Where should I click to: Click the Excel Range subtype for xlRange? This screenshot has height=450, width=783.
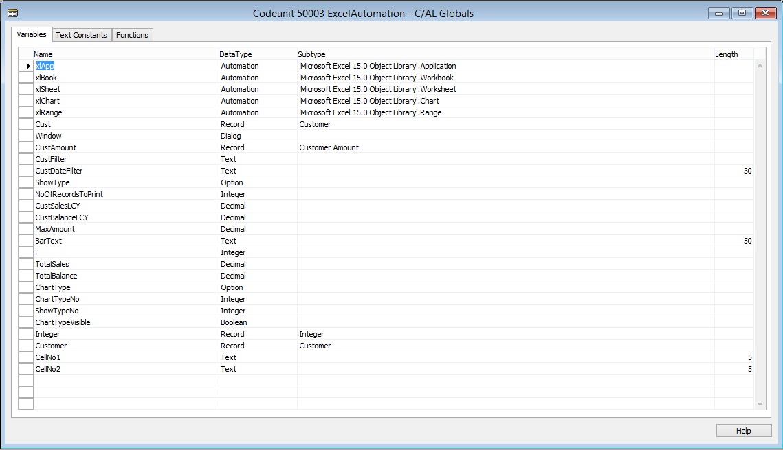pyautogui.click(x=370, y=113)
